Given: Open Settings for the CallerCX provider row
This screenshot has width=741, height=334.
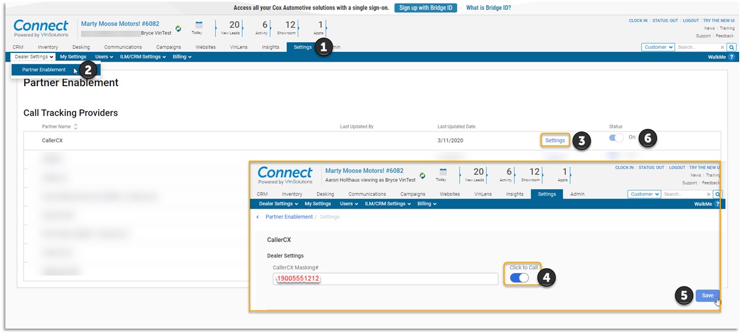Looking at the screenshot, I should pos(555,140).
